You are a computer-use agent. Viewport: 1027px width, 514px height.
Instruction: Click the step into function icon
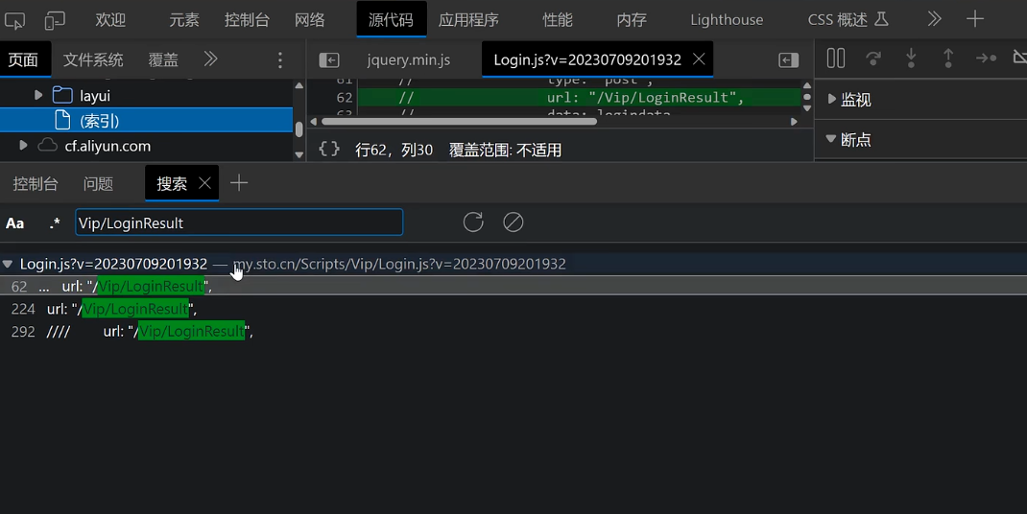pos(911,59)
